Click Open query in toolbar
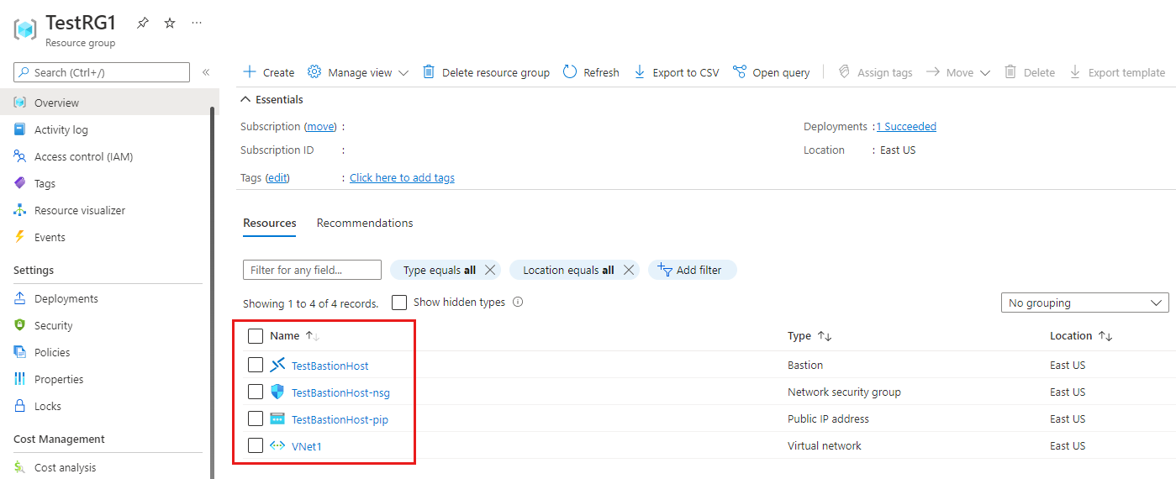 pos(771,72)
